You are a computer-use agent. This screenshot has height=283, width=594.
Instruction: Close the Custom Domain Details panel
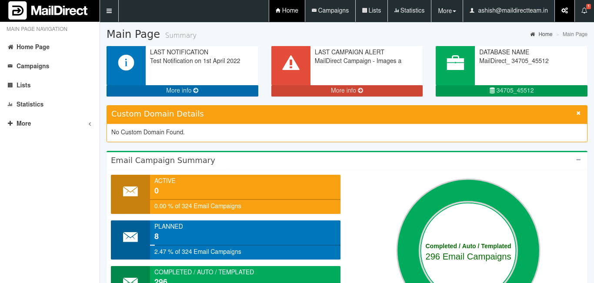pos(578,113)
